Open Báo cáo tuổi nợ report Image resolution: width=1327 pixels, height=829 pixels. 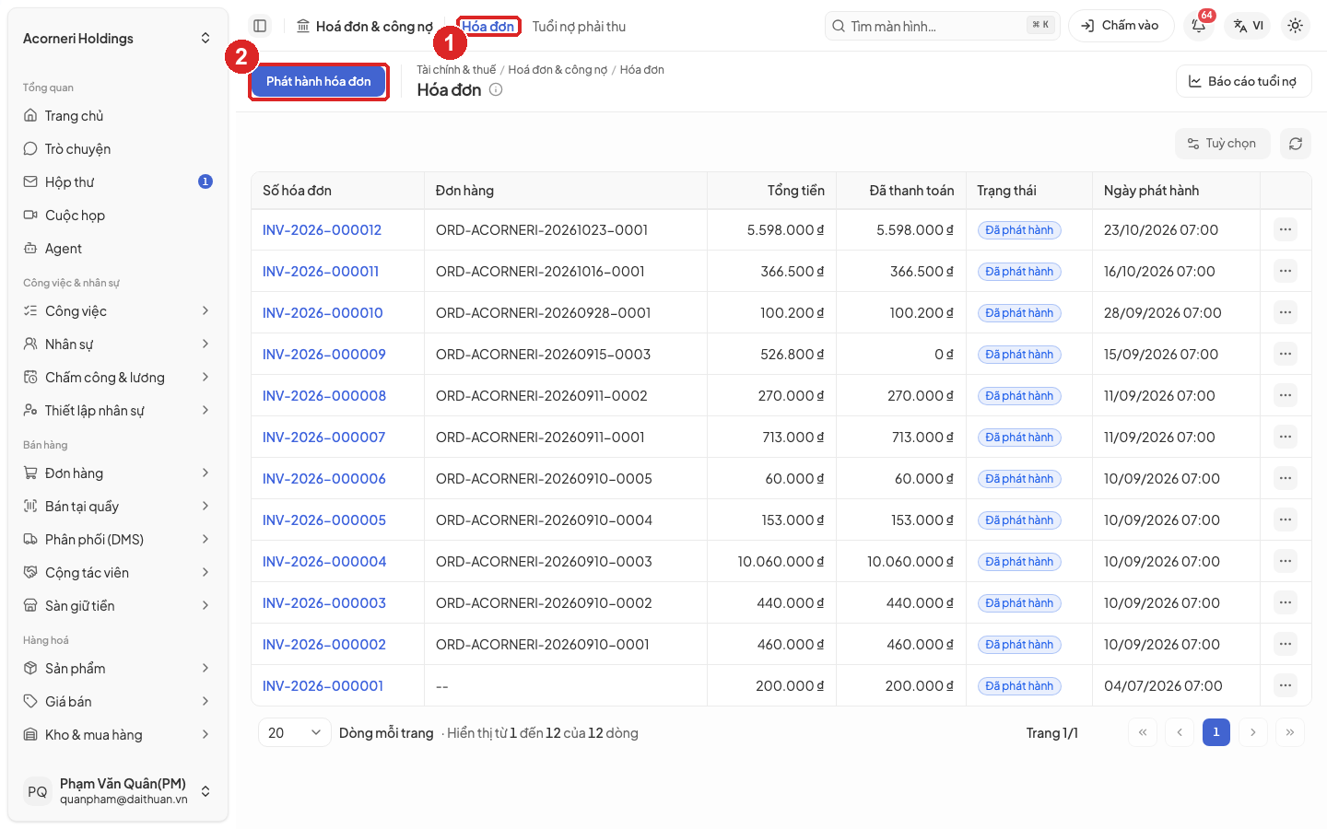tap(1243, 81)
